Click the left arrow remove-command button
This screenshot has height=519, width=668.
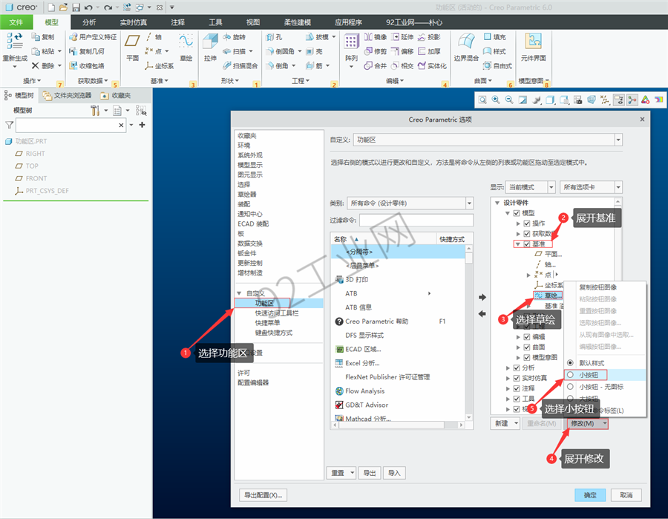(x=482, y=313)
